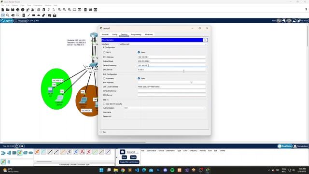Open the Desktop tab in Laptop0
Screen dimensions: 309x174
pos(124,34)
